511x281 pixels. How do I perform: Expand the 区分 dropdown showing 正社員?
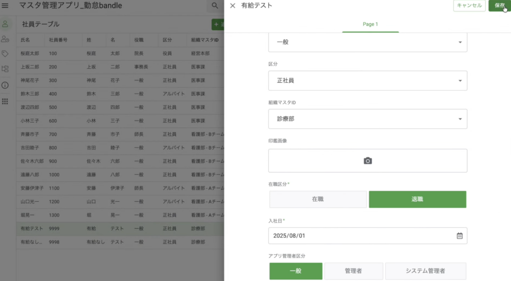point(368,81)
